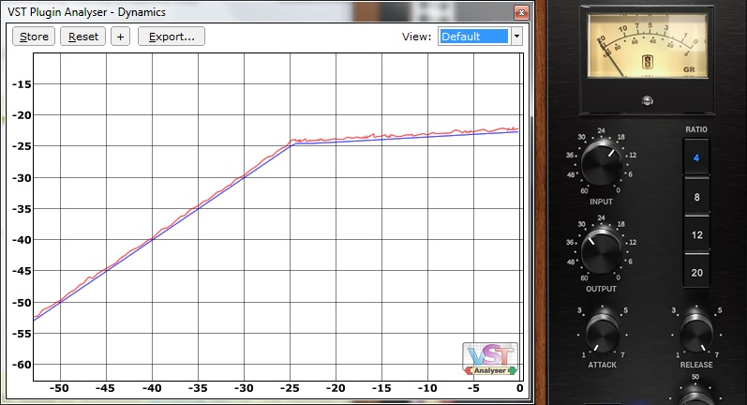Click the Reset button
747x405 pixels.
pyautogui.click(x=82, y=37)
